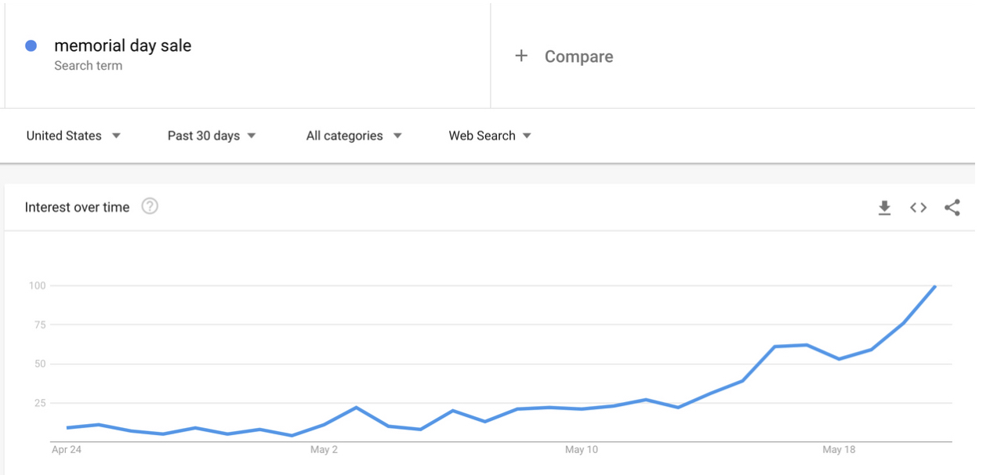Expand the United States region dropdown
1008x475 pixels.
pos(74,136)
